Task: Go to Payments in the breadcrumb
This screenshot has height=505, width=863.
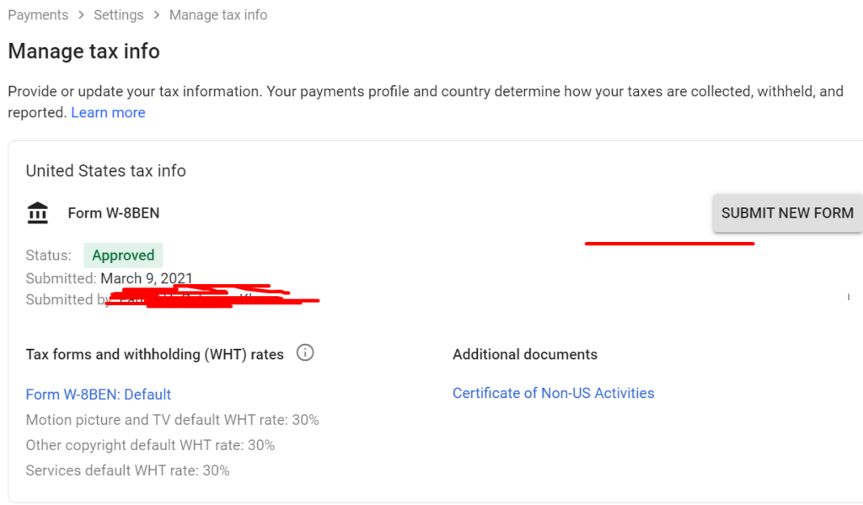Action: pos(38,15)
